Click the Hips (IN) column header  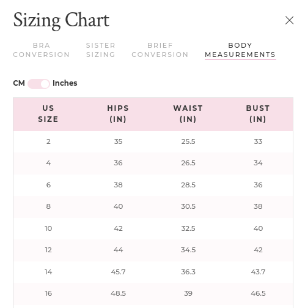118,114
